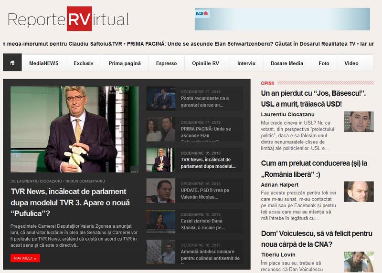This screenshot has height=273, width=382.
Task: Open Cazul ziaristei Dana Stanila article
Action: [x=202, y=224]
